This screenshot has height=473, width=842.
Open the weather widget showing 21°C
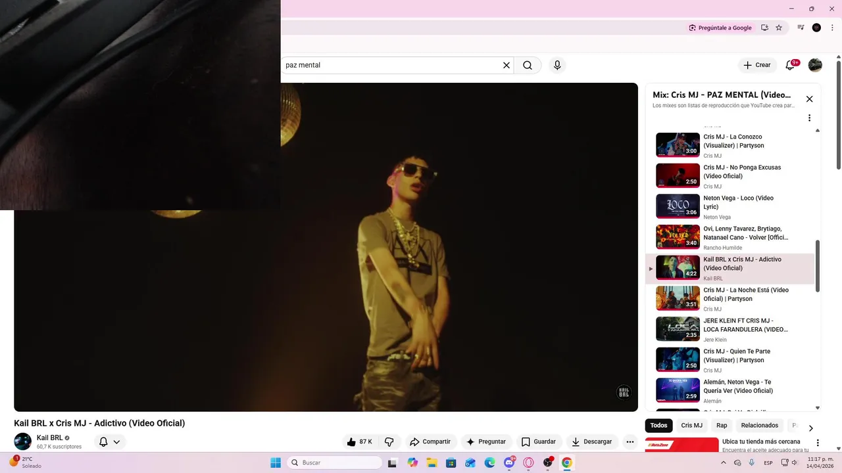click(26, 462)
